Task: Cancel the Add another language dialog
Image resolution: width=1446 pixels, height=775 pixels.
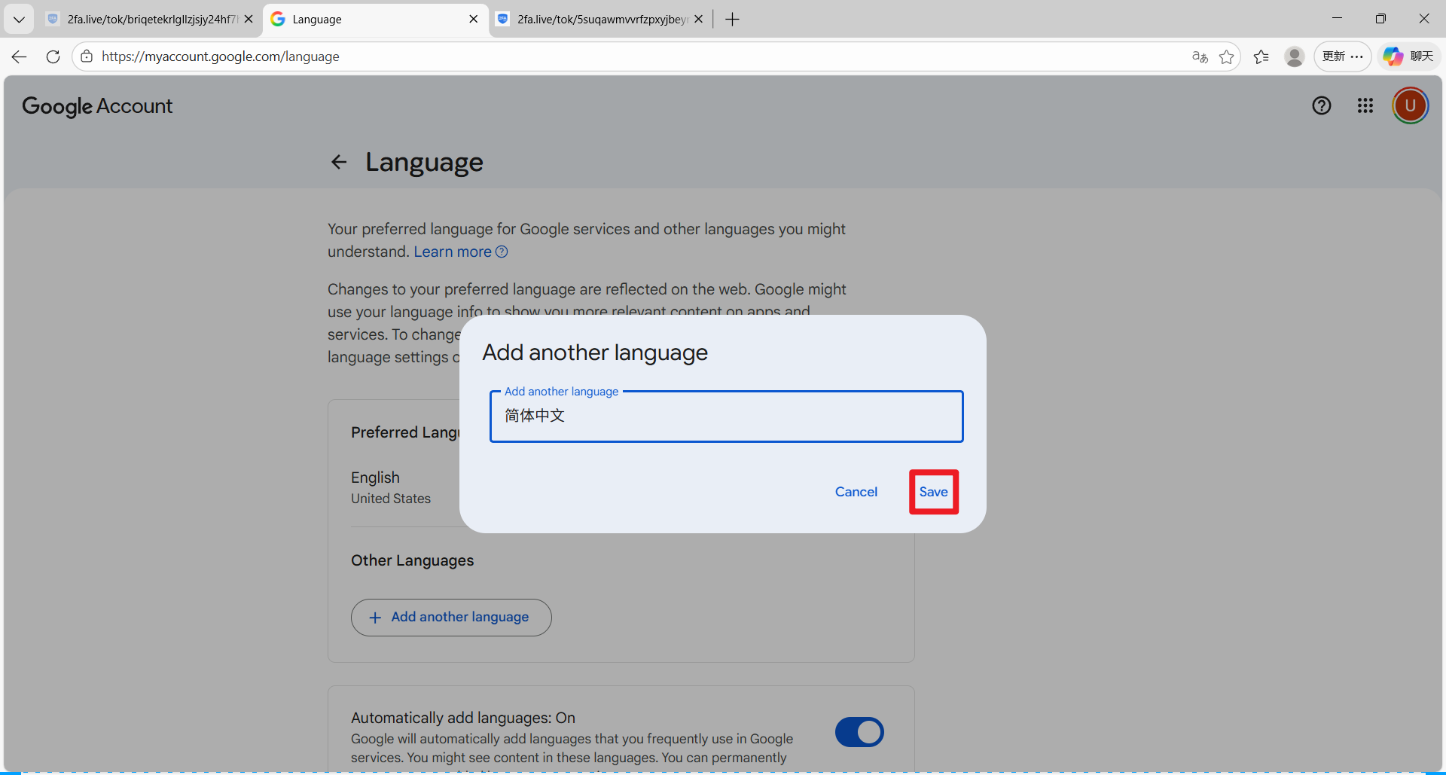Action: click(856, 492)
